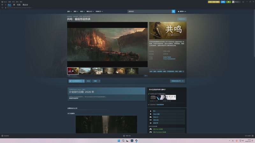Open the downloads manager icon at bottom

coord(124,136)
